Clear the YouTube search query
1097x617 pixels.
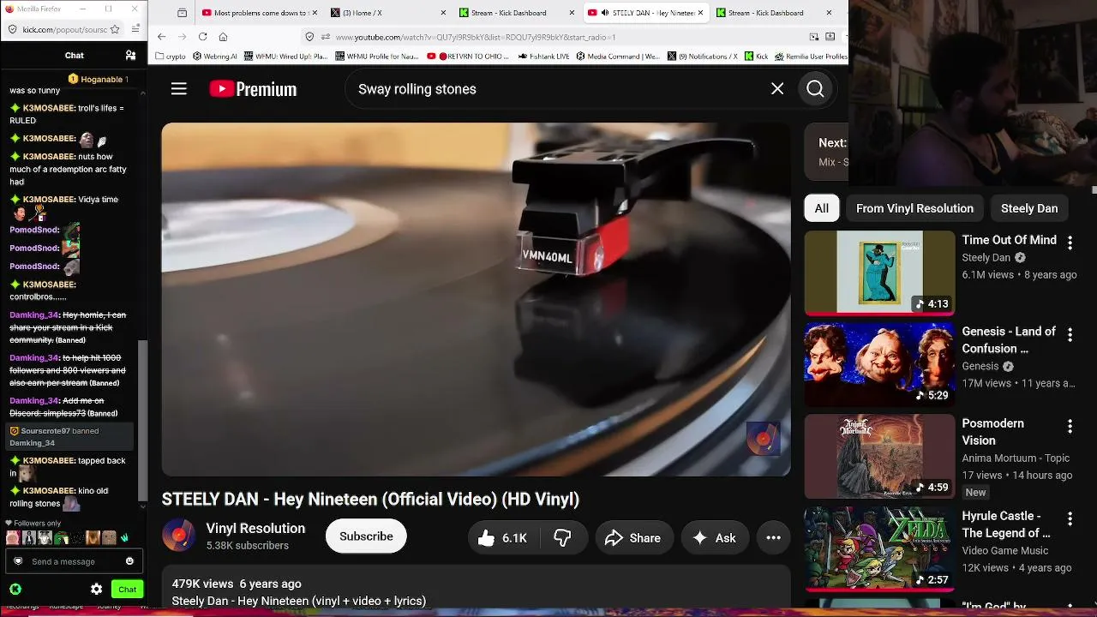click(x=777, y=89)
